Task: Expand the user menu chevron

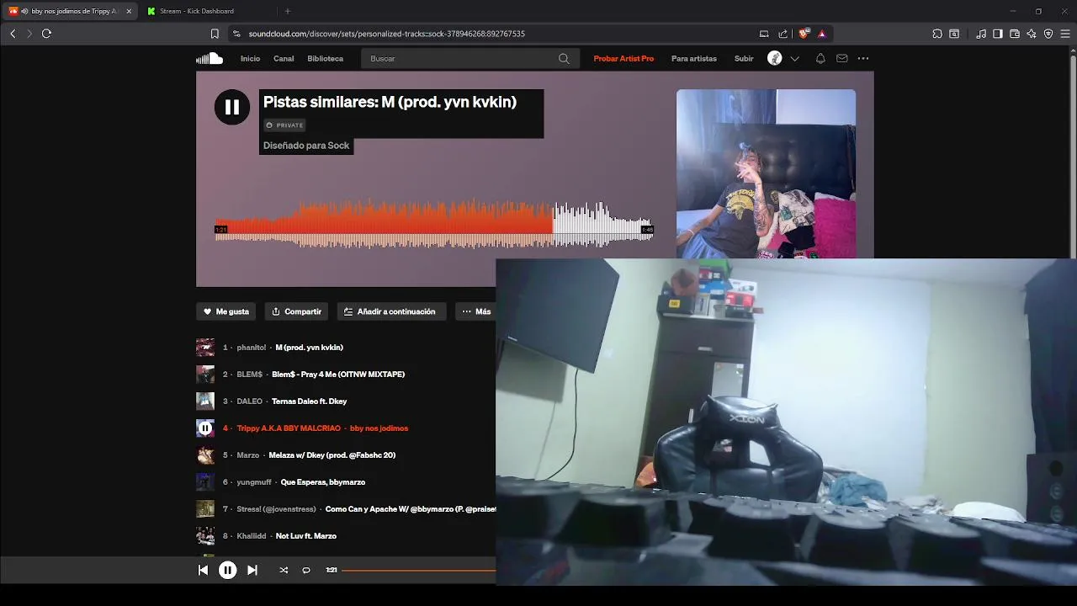Action: click(x=794, y=58)
